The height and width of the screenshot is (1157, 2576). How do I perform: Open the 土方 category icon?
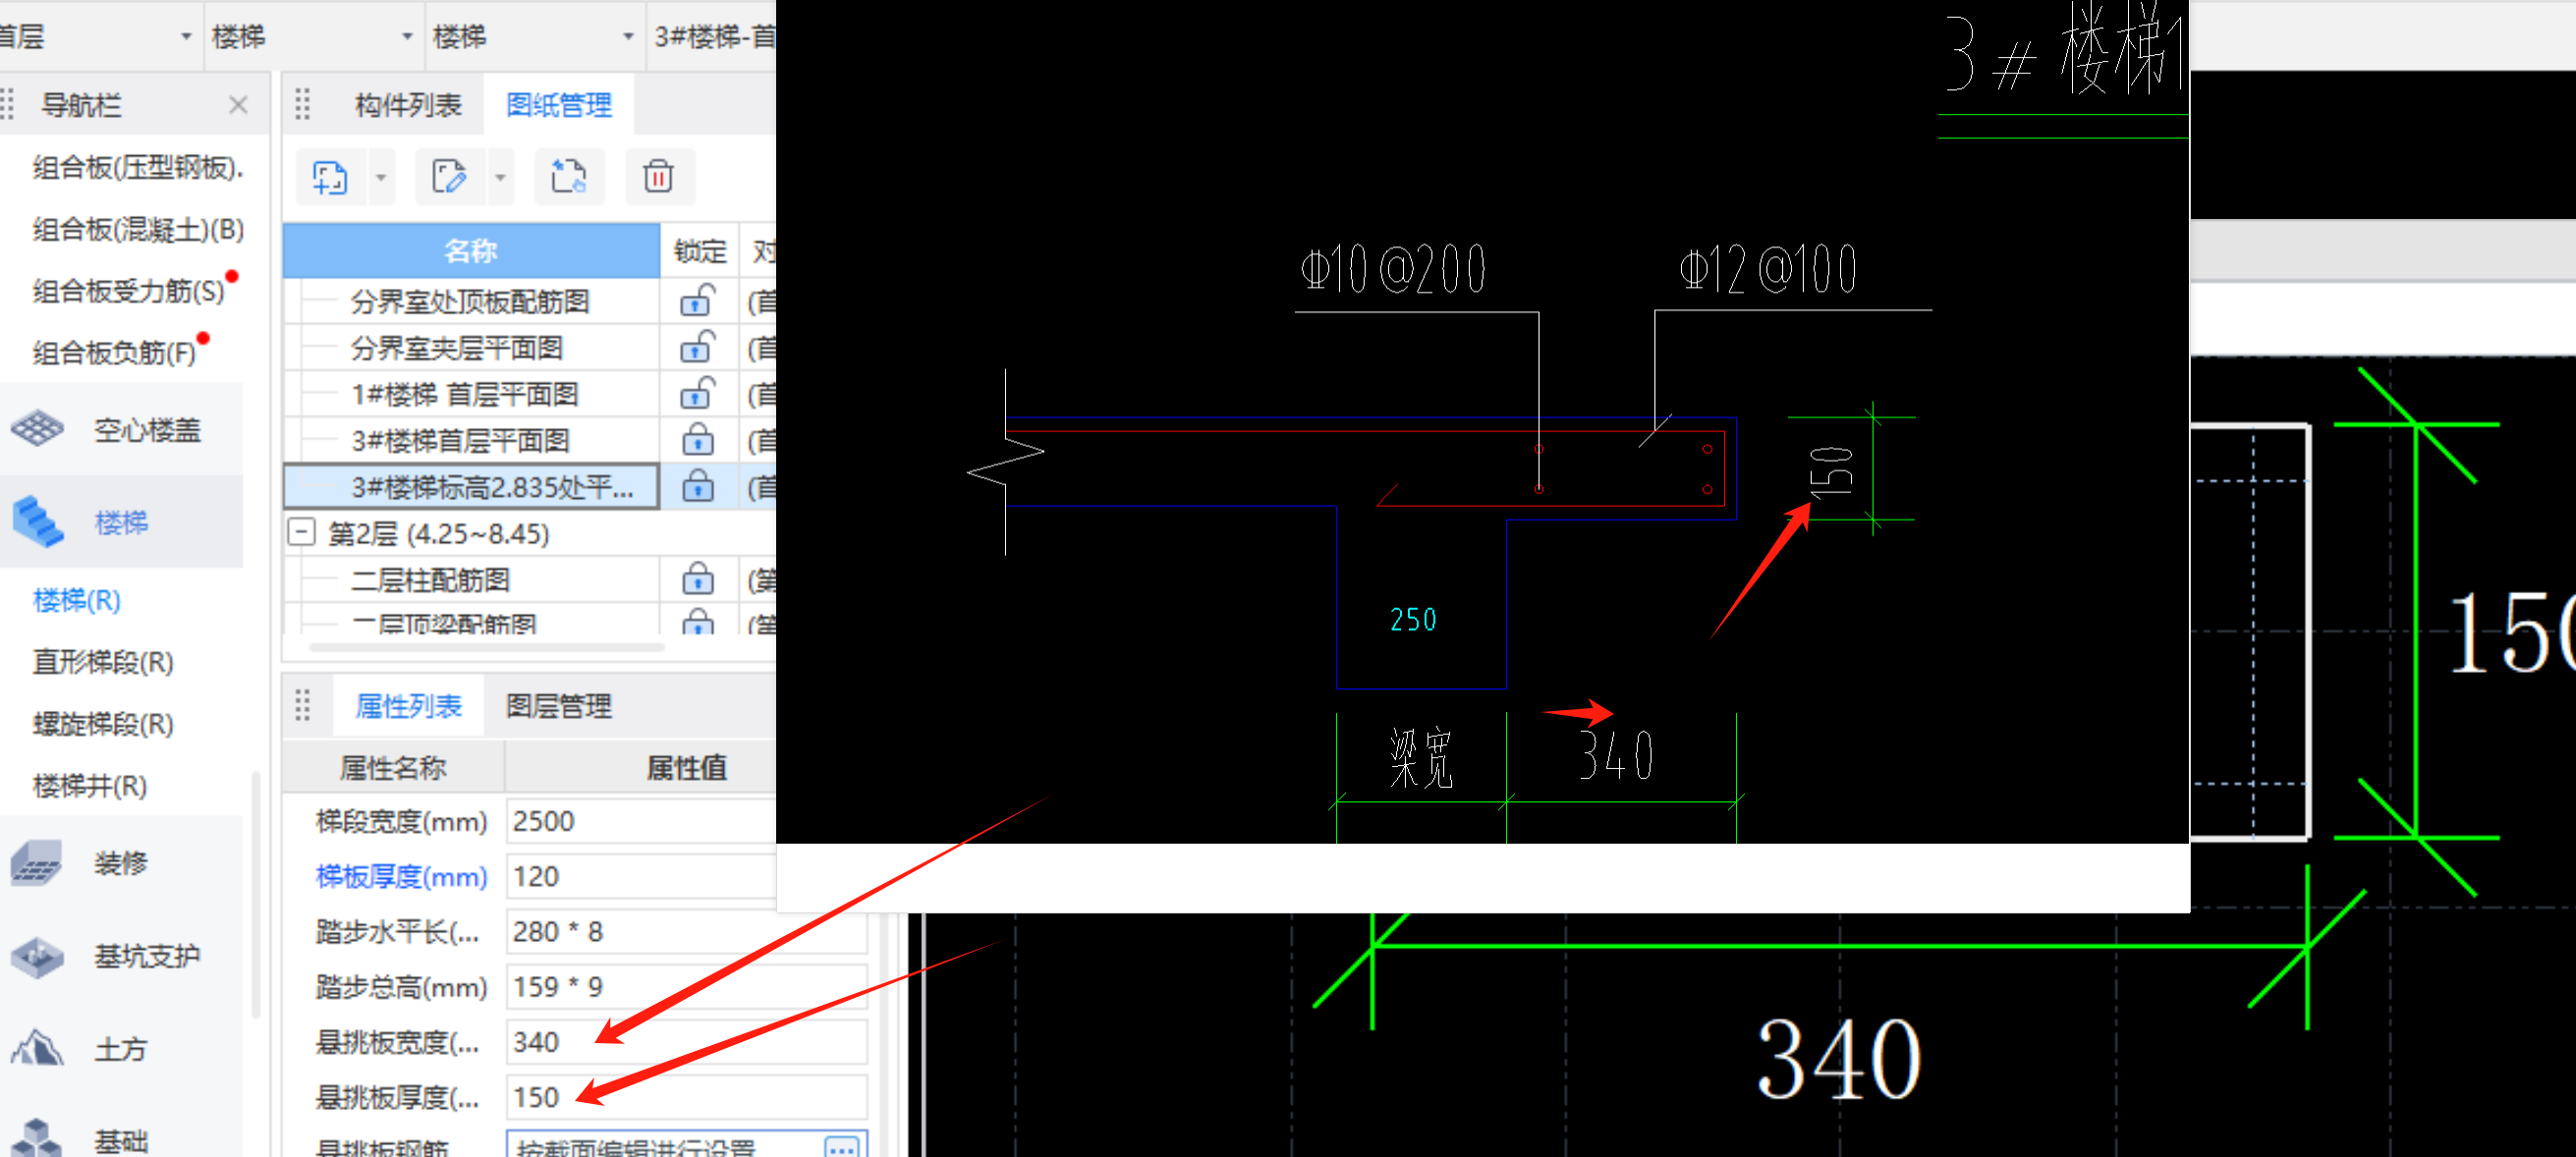pyautogui.click(x=38, y=1048)
